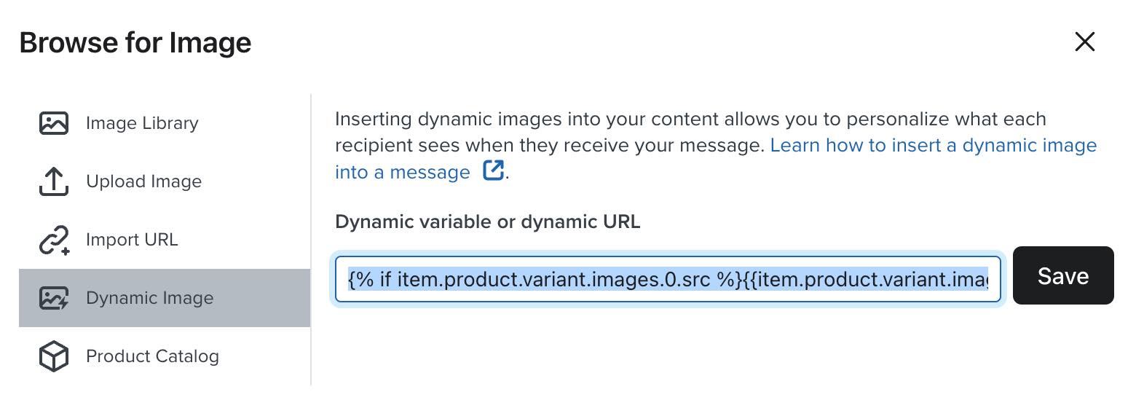Switch to the Image Library tab
Viewport: 1136px width, 408px height.
tap(142, 123)
